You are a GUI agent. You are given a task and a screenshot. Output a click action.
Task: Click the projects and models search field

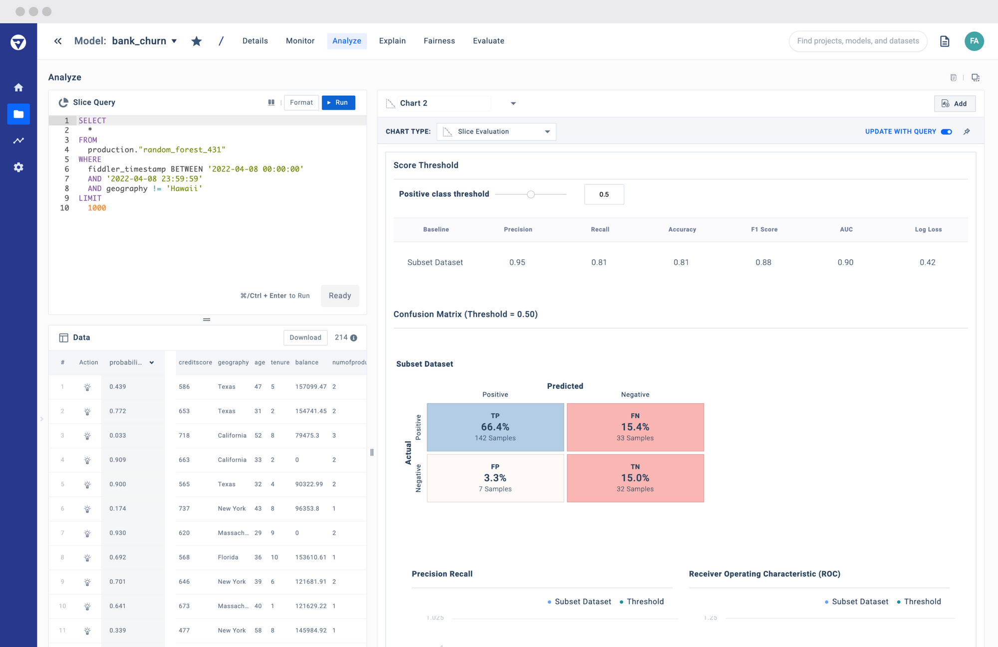pos(858,41)
